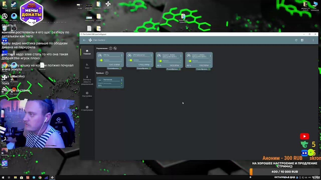Click the 1347.3 RPM reading
The height and width of the screenshot is (180, 321).
coord(114,65)
